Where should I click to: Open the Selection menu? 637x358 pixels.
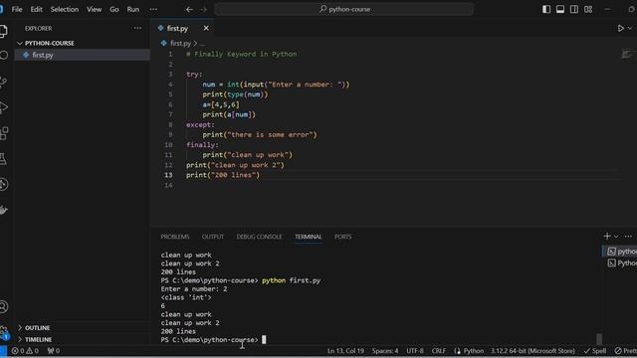point(64,9)
